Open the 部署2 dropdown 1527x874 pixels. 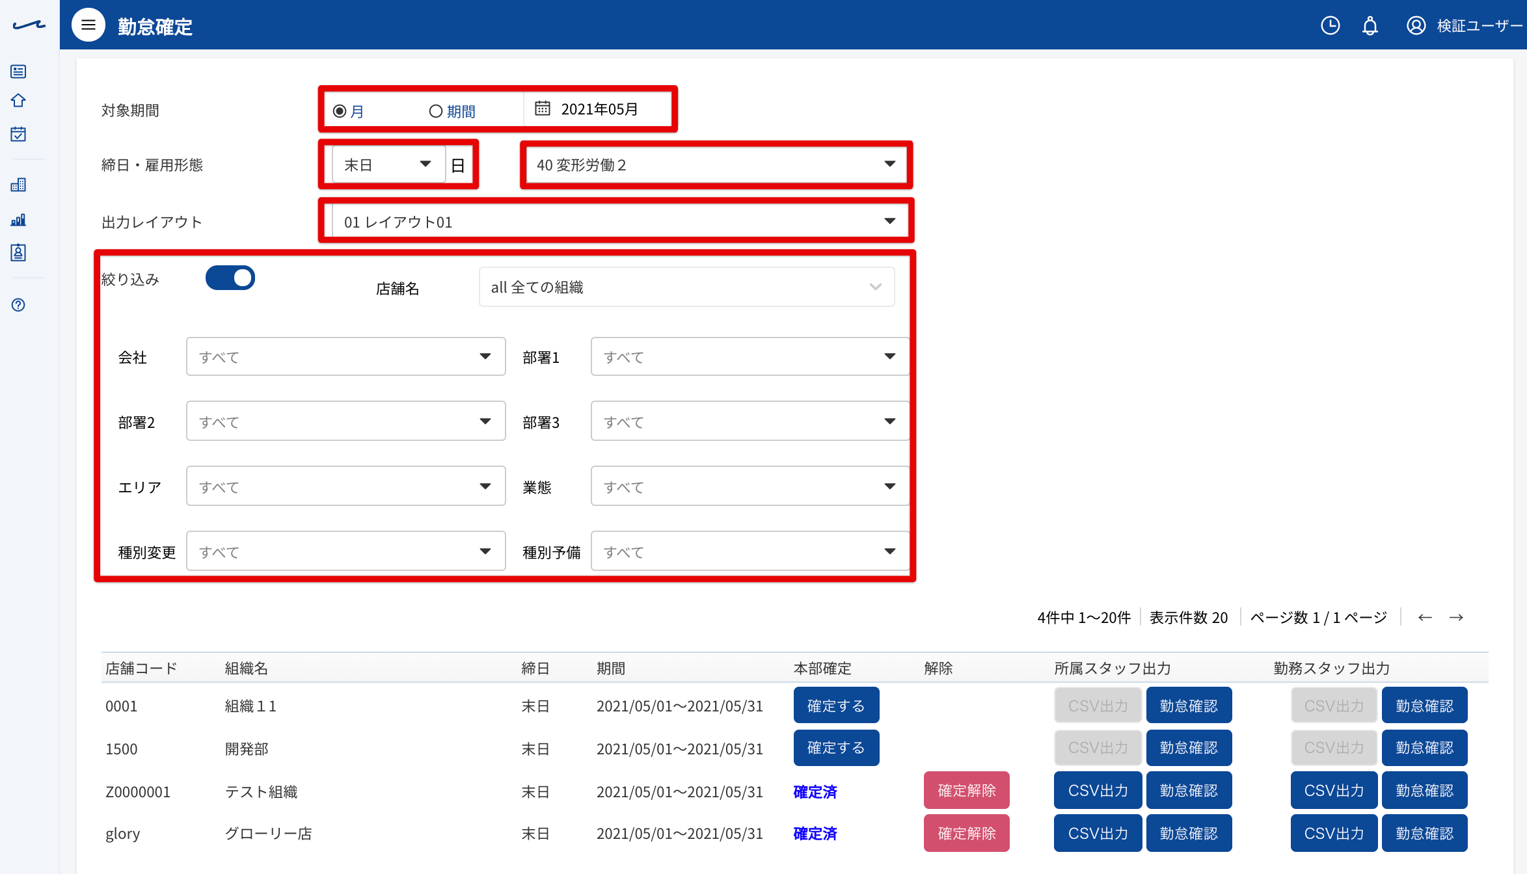[x=345, y=421]
